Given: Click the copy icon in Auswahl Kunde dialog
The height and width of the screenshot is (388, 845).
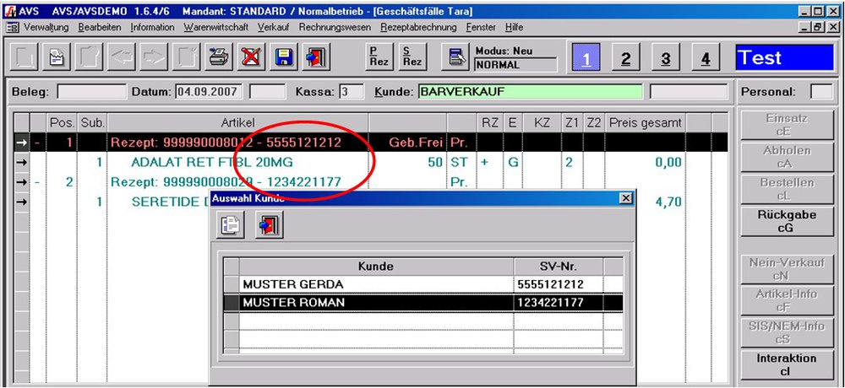Looking at the screenshot, I should 230,225.
